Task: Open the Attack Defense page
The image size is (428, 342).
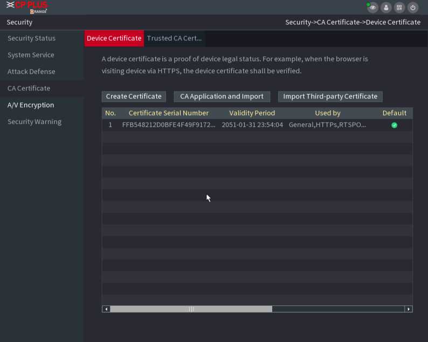Action: [x=31, y=72]
